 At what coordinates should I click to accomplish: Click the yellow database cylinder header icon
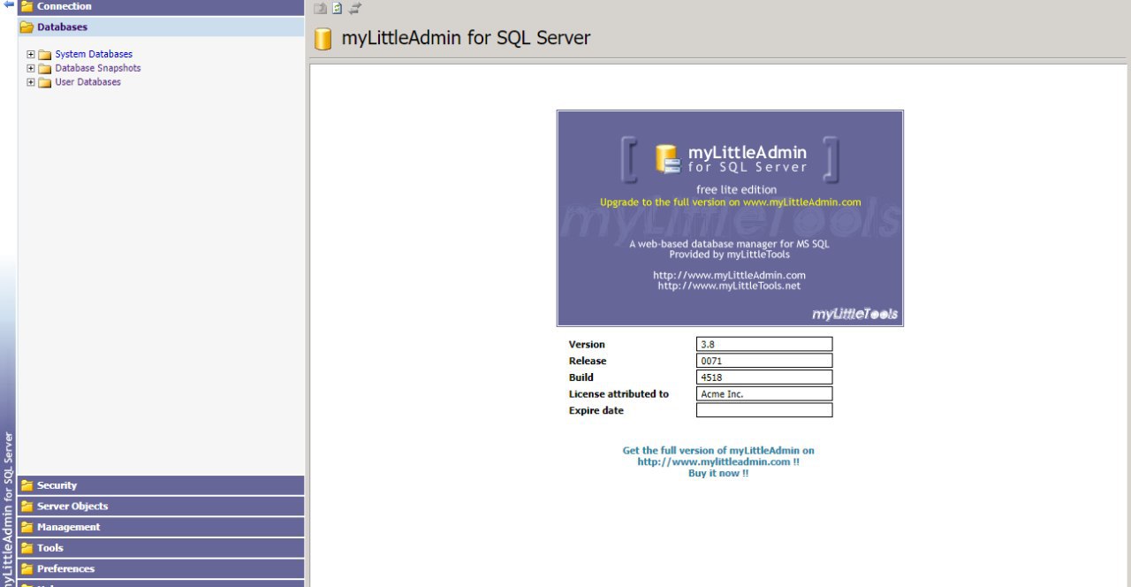tap(323, 39)
